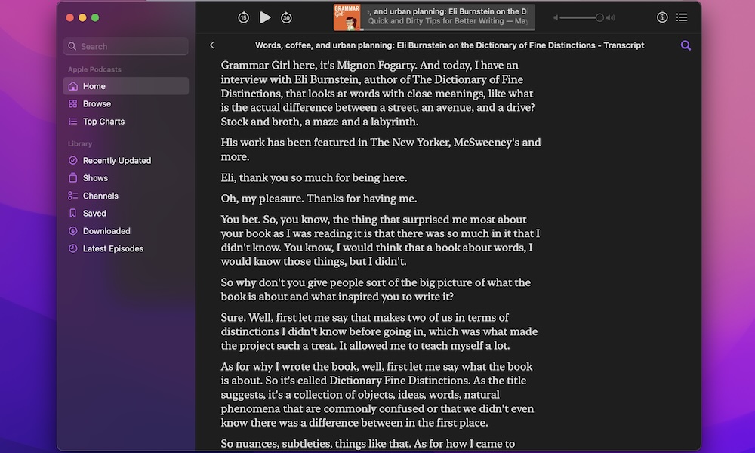
Task: Click the Downloaded arrow icon
Action: coord(72,231)
